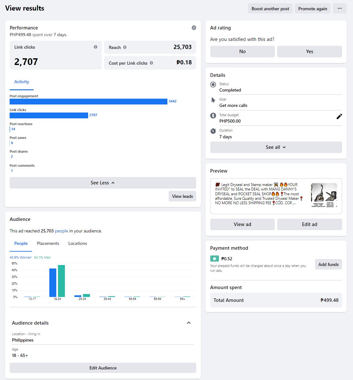This screenshot has width=353, height=380.
Task: Click the 18-24 men teal bar
Action: pyautogui.click(x=61, y=281)
